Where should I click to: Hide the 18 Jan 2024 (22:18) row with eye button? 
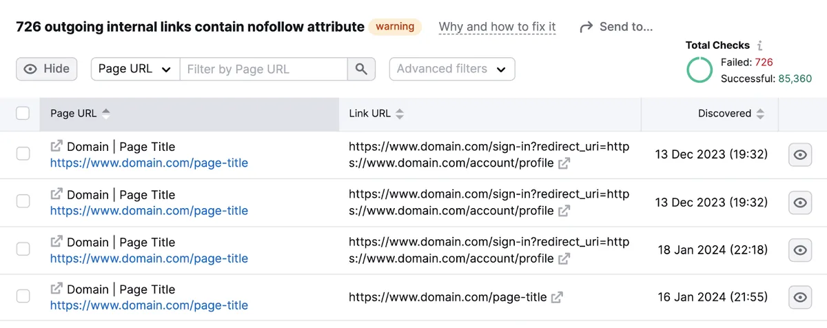[x=799, y=250]
